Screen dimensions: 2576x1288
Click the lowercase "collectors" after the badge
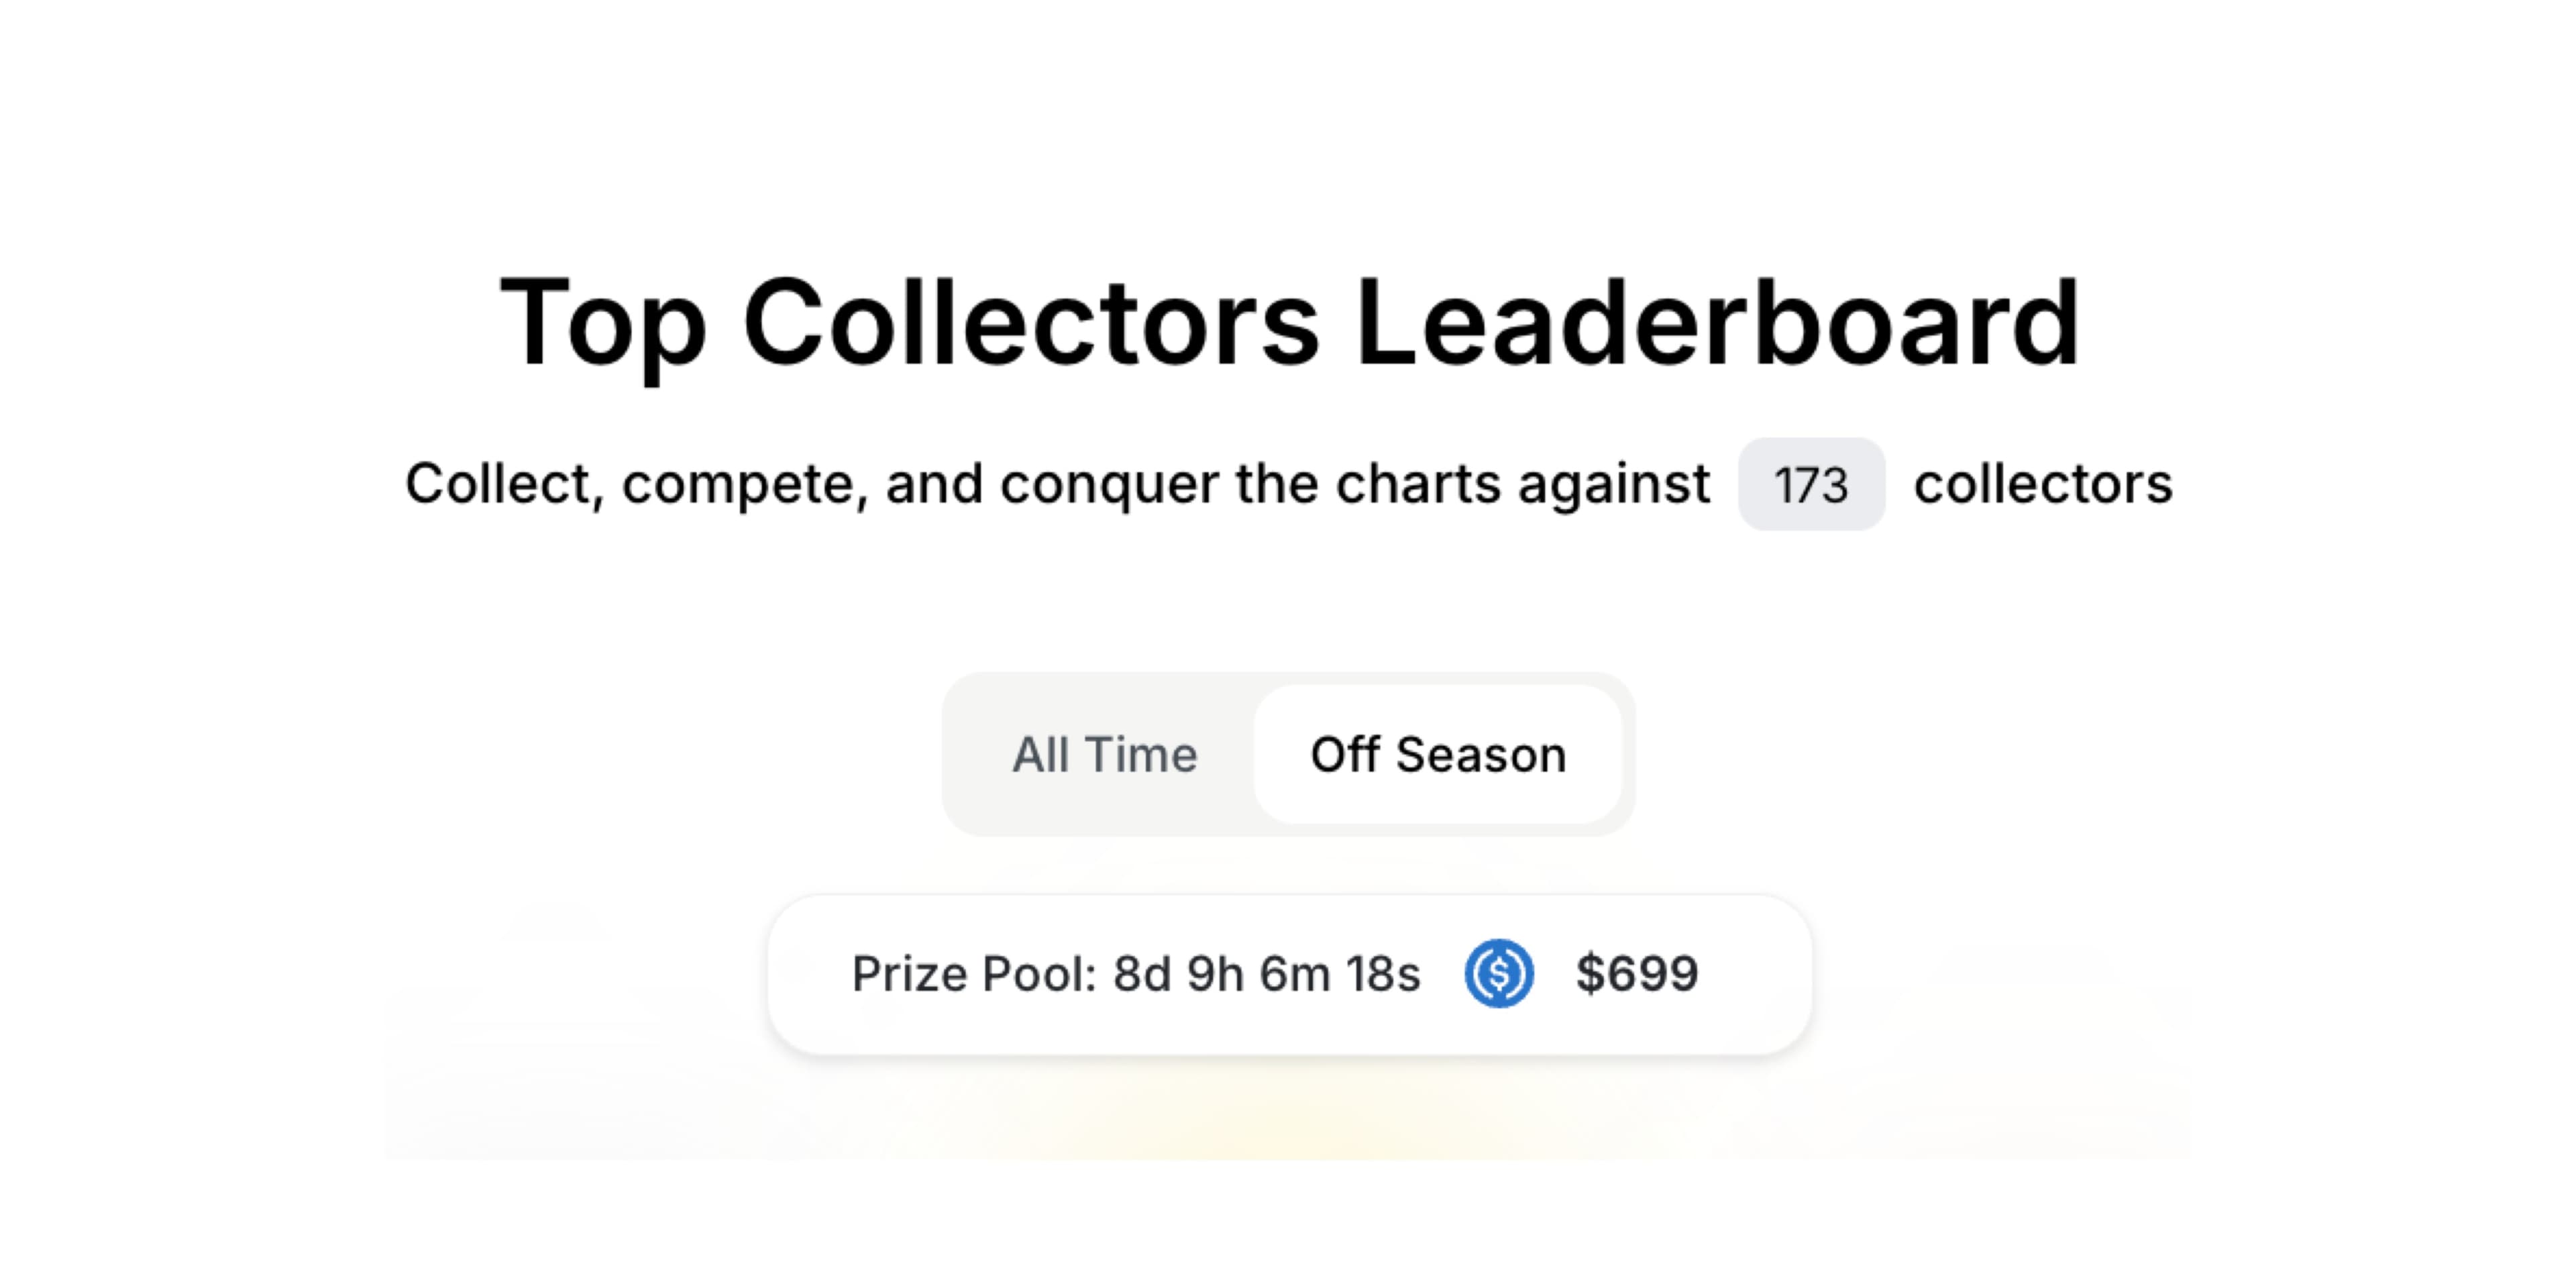[2043, 484]
